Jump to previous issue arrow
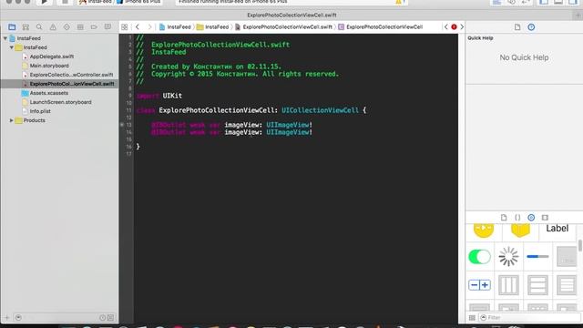 pyautogui.click(x=446, y=26)
